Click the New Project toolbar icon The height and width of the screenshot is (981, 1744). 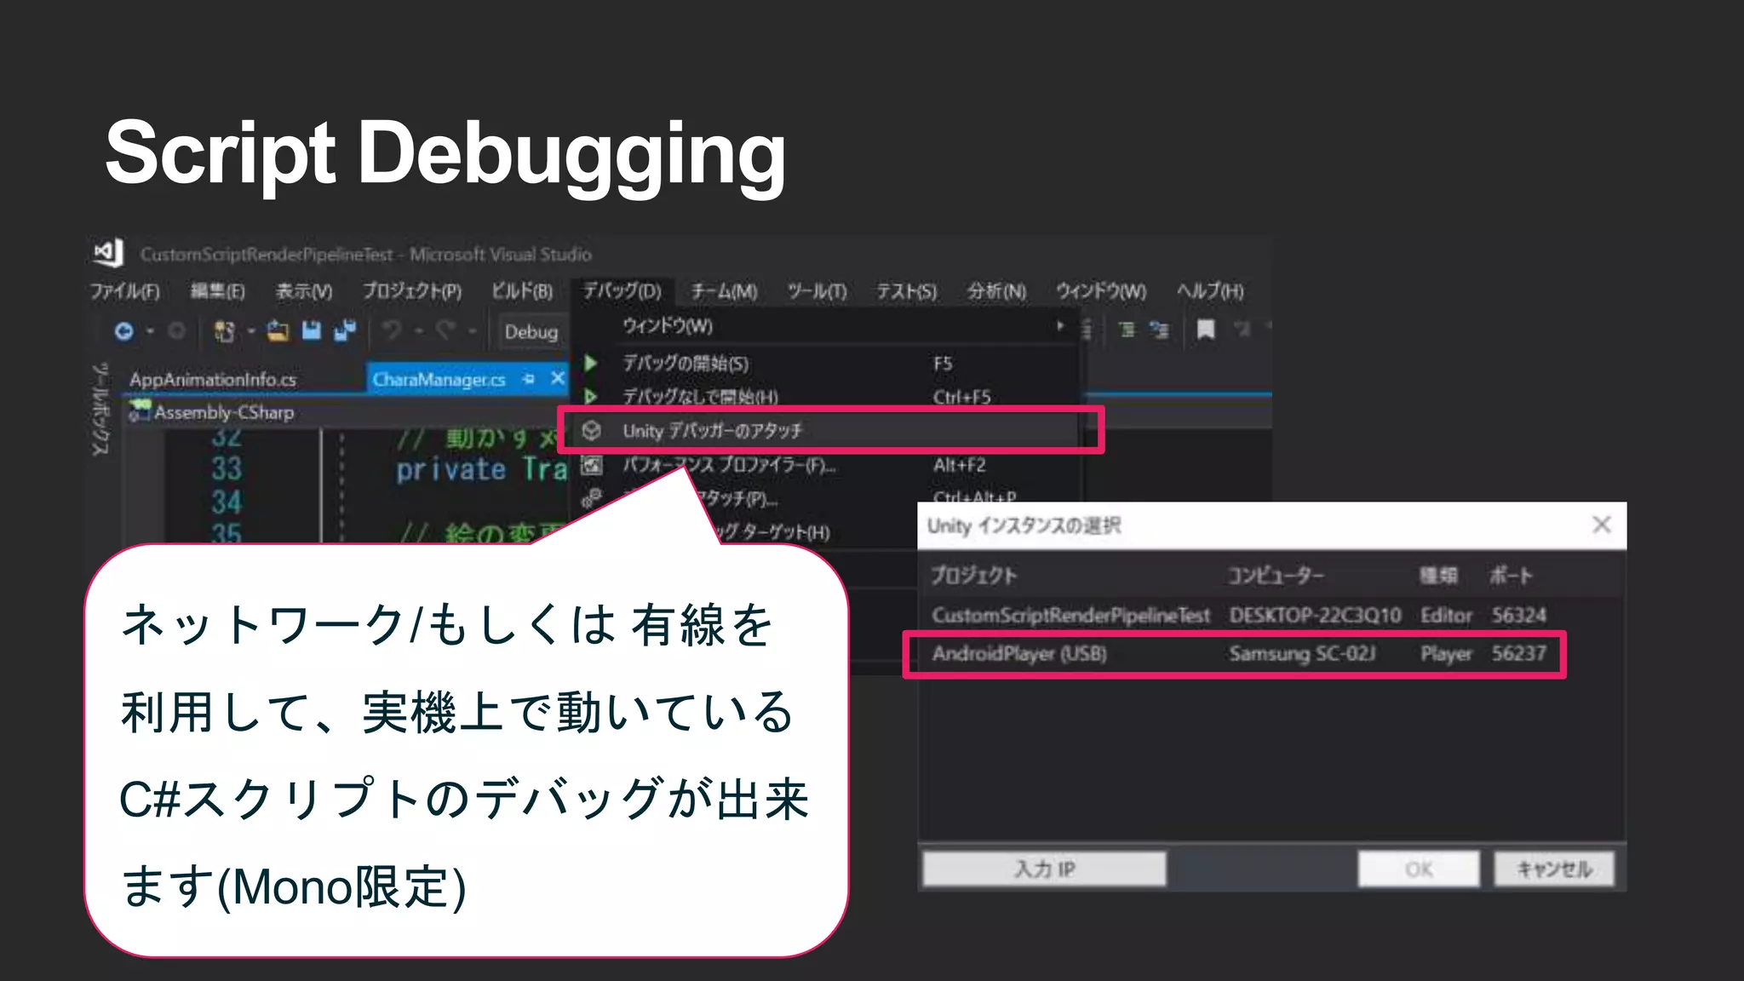[x=225, y=331]
